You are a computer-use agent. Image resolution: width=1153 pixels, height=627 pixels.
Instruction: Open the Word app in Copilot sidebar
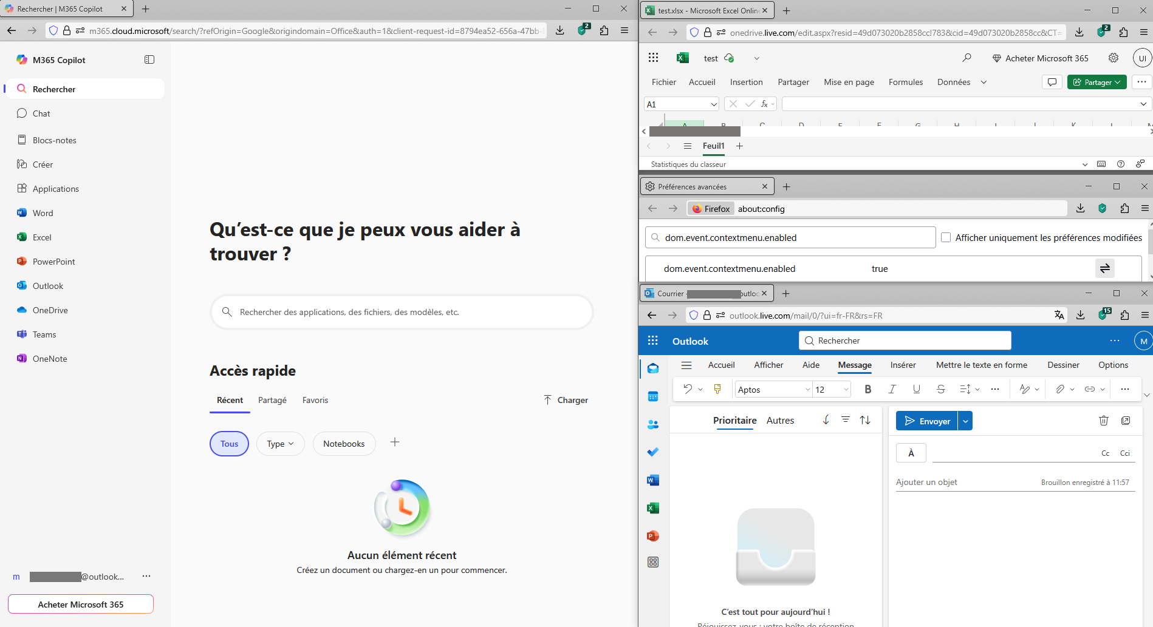pos(43,213)
